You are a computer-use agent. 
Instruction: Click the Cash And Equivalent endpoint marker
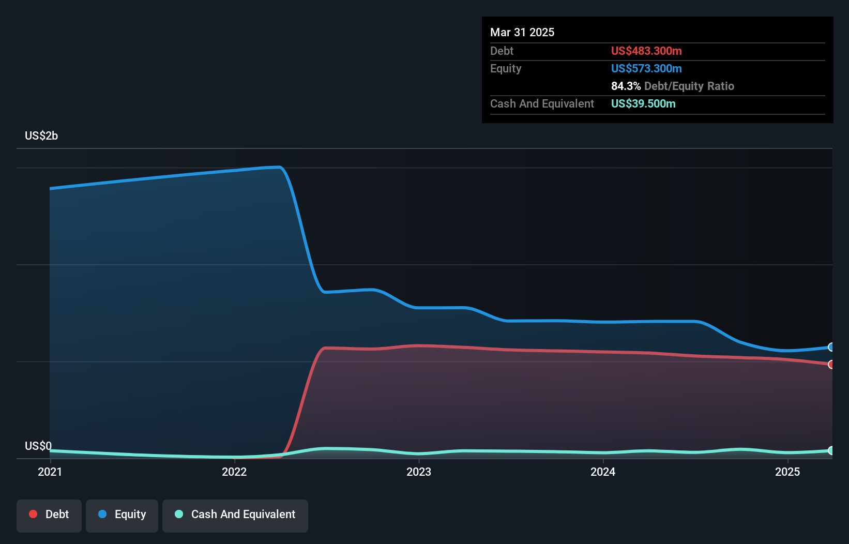831,450
